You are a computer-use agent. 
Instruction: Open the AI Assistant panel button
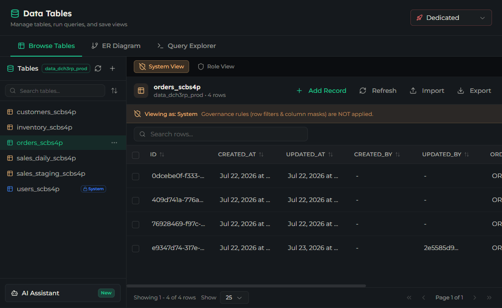point(63,293)
